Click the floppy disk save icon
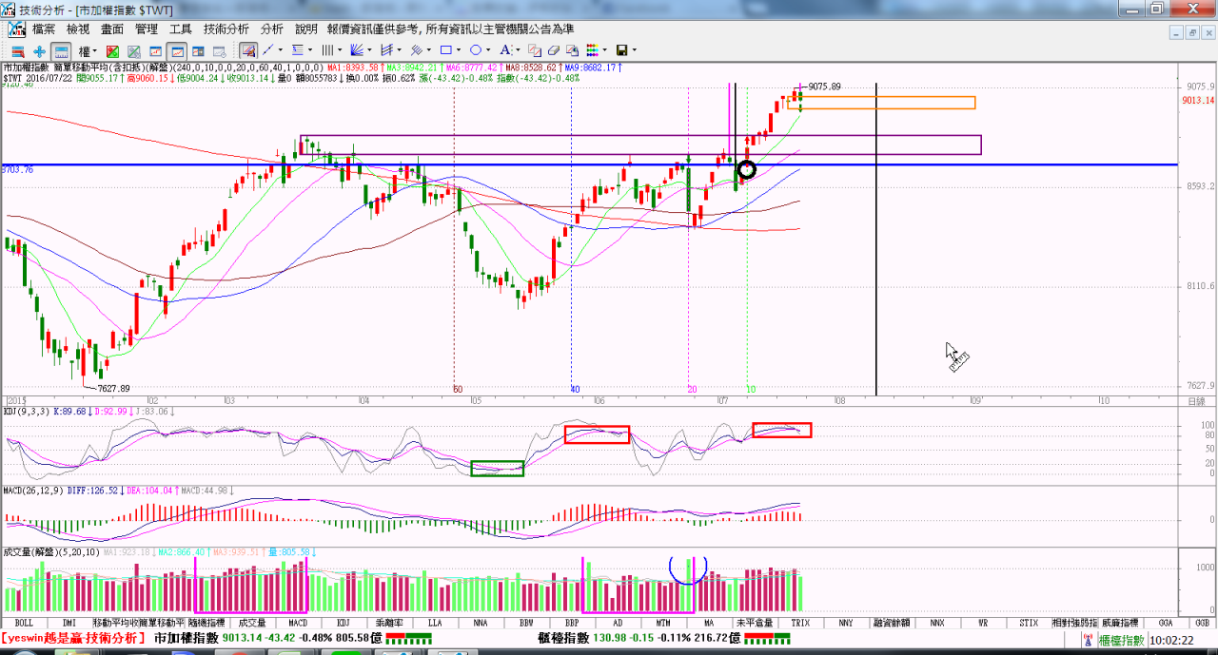The height and width of the screenshot is (655, 1218). click(x=621, y=50)
